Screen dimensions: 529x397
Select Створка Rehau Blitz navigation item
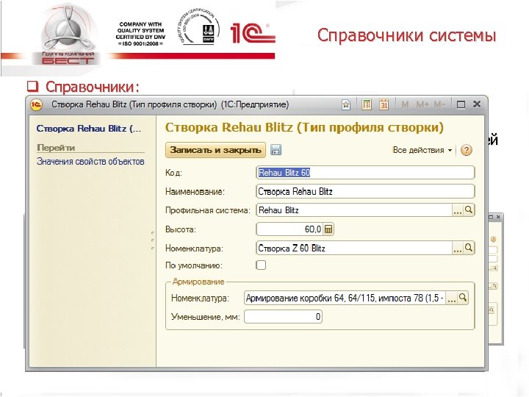coord(89,128)
